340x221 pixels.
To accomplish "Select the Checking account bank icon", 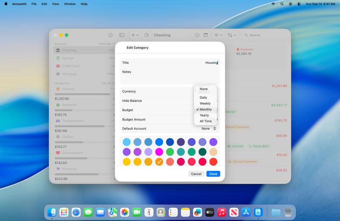I will click(58, 50).
